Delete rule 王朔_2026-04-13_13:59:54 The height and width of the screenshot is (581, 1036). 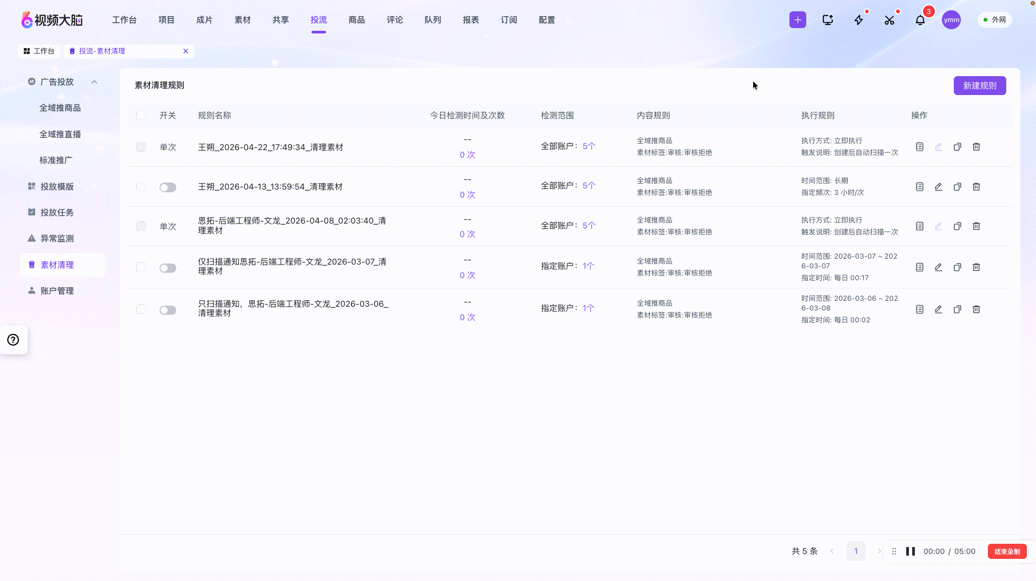(x=976, y=187)
